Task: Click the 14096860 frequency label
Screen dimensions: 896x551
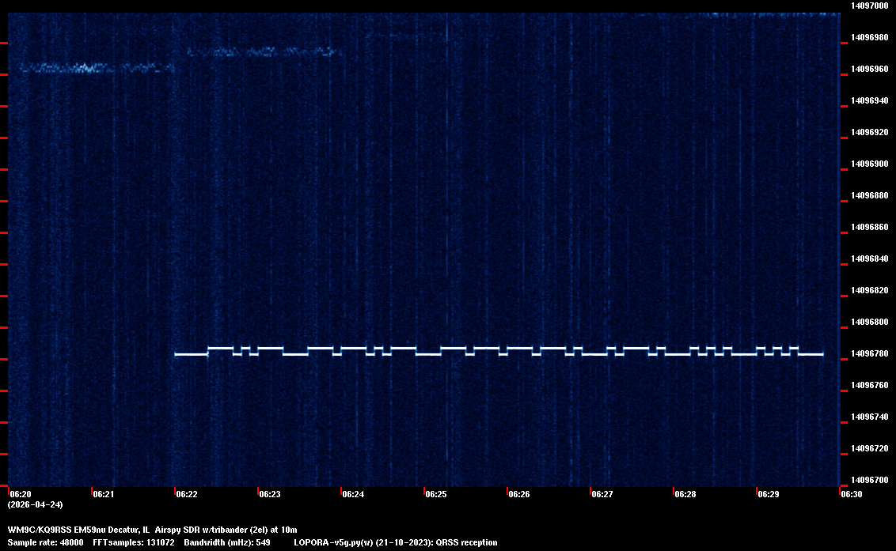Action: pos(869,227)
